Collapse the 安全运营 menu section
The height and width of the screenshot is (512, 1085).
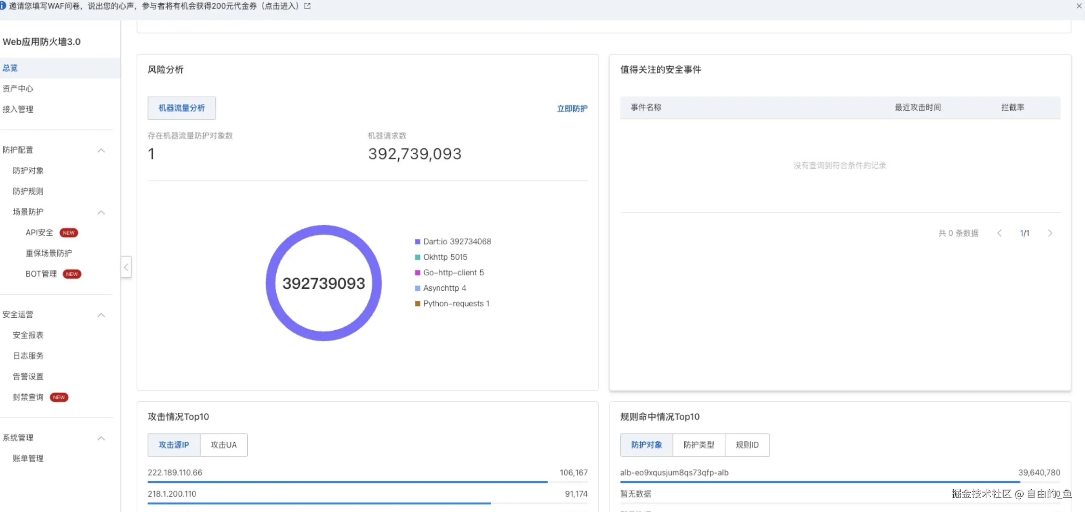click(101, 315)
